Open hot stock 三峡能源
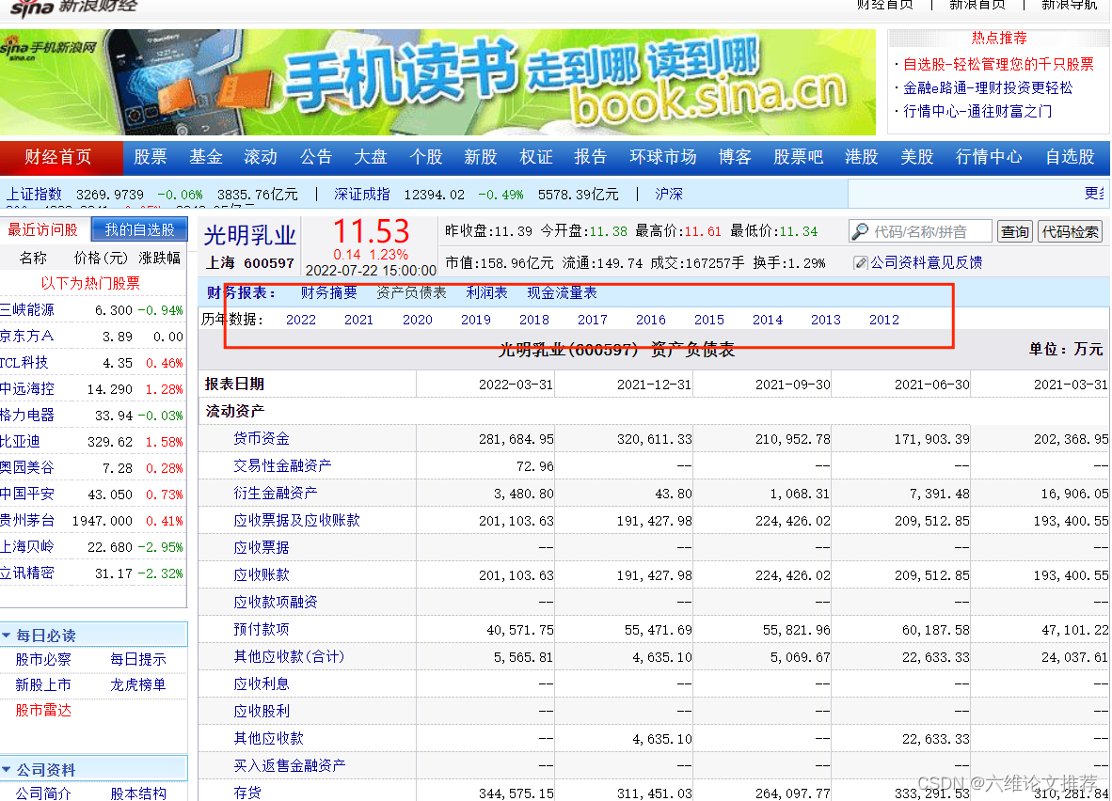 pyautogui.click(x=27, y=309)
